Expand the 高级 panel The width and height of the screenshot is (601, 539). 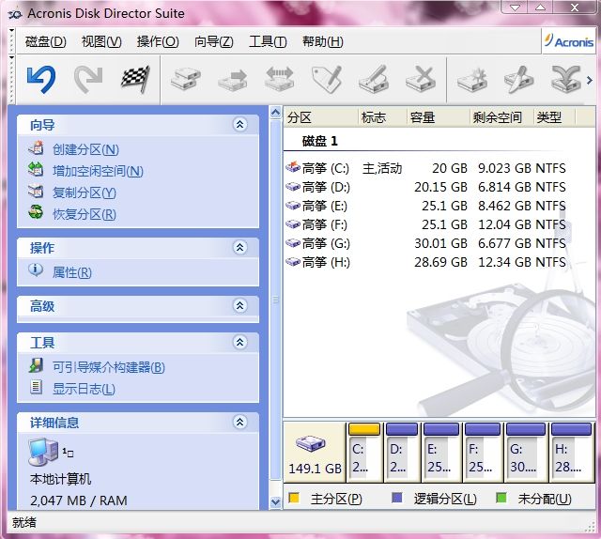pyautogui.click(x=240, y=305)
